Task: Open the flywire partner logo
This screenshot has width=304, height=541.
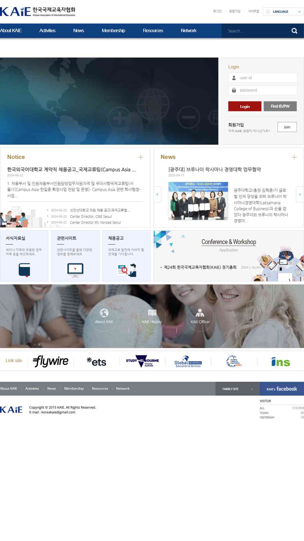Action: pyautogui.click(x=51, y=361)
